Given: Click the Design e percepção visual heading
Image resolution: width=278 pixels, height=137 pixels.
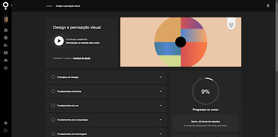Looking at the screenshot, I should [77, 27].
